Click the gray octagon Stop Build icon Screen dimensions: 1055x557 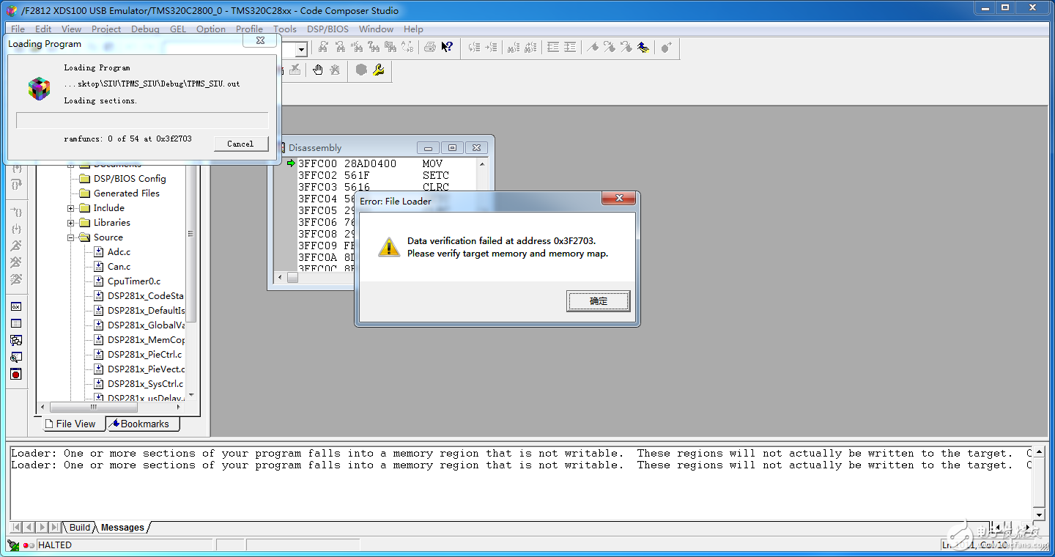pos(361,70)
